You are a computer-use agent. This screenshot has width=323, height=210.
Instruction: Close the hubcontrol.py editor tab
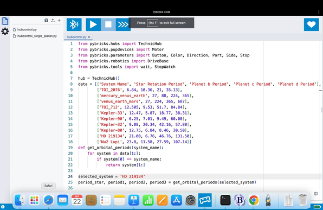coord(89,37)
